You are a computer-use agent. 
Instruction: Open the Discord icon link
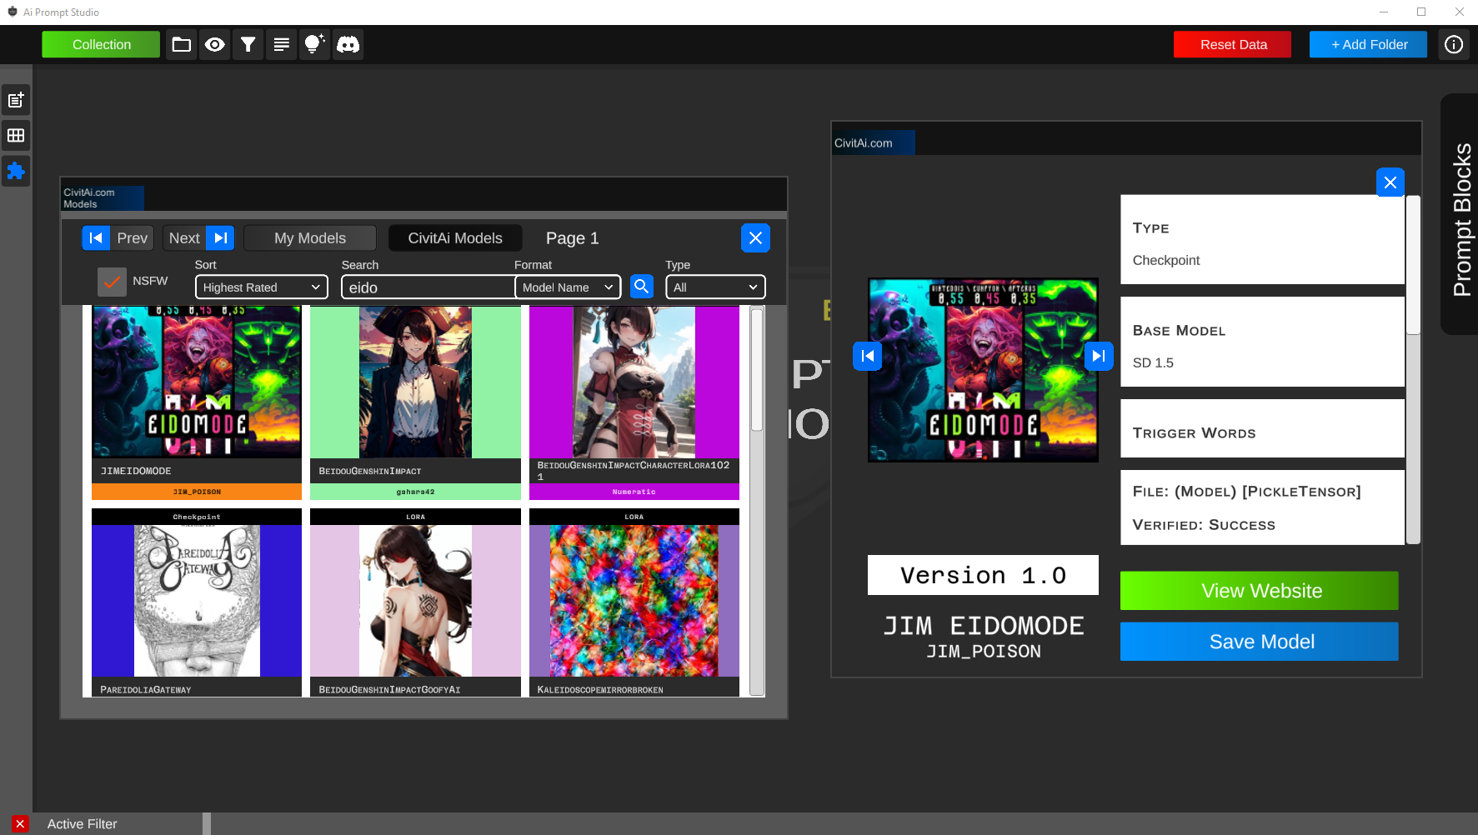click(x=348, y=45)
